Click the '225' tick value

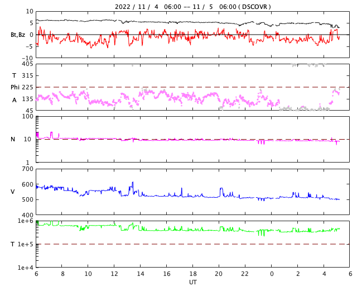pyautogui.click(x=27, y=87)
